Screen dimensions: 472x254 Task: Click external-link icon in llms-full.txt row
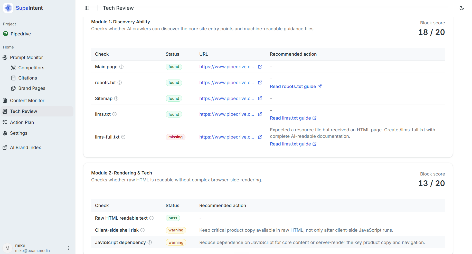260,137
